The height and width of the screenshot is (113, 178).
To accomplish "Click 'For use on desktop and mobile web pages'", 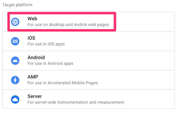I will click(68, 25).
